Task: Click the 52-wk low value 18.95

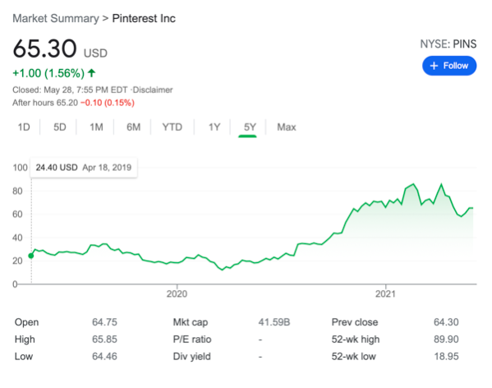Action: (x=446, y=357)
